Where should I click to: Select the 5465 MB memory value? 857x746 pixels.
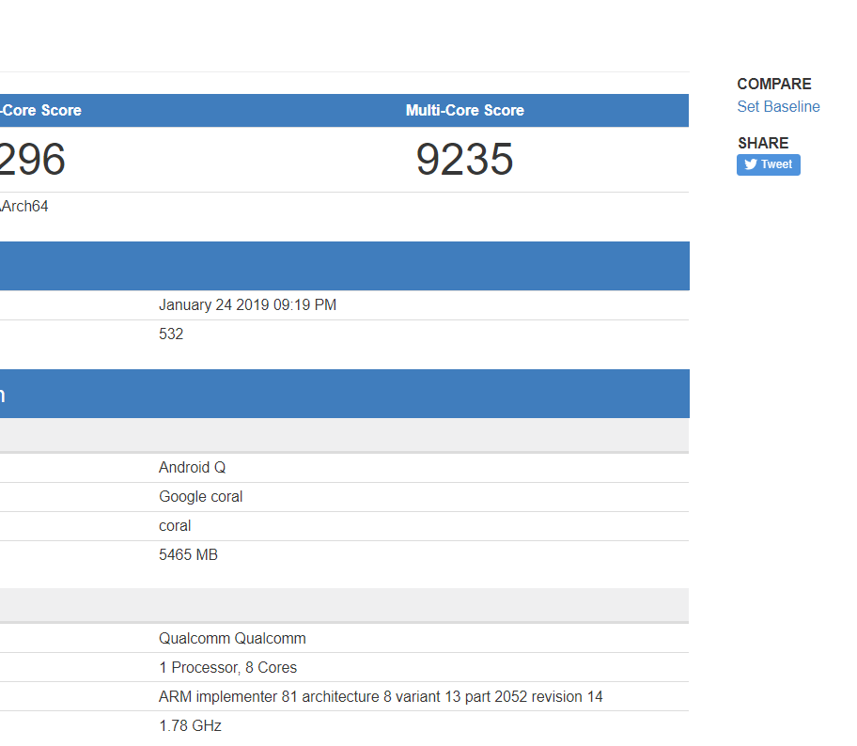click(188, 554)
